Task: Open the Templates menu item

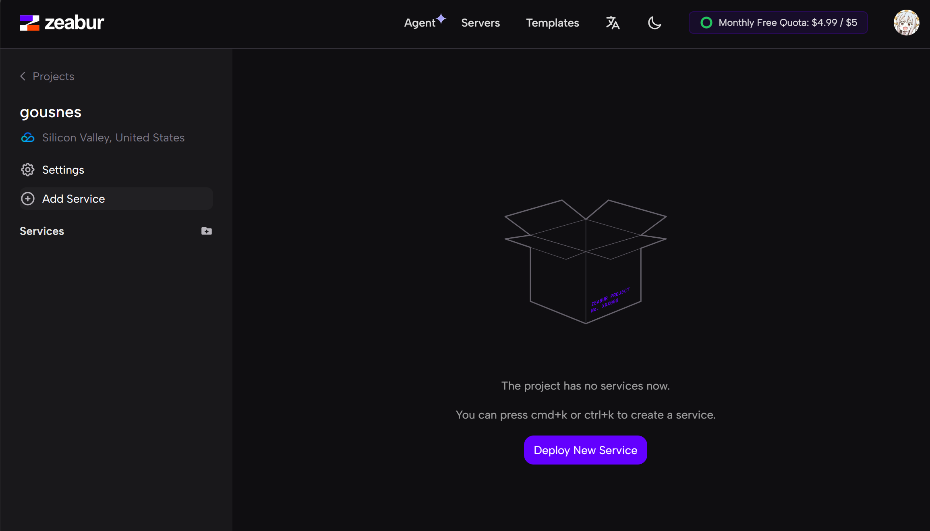Action: 553,23
